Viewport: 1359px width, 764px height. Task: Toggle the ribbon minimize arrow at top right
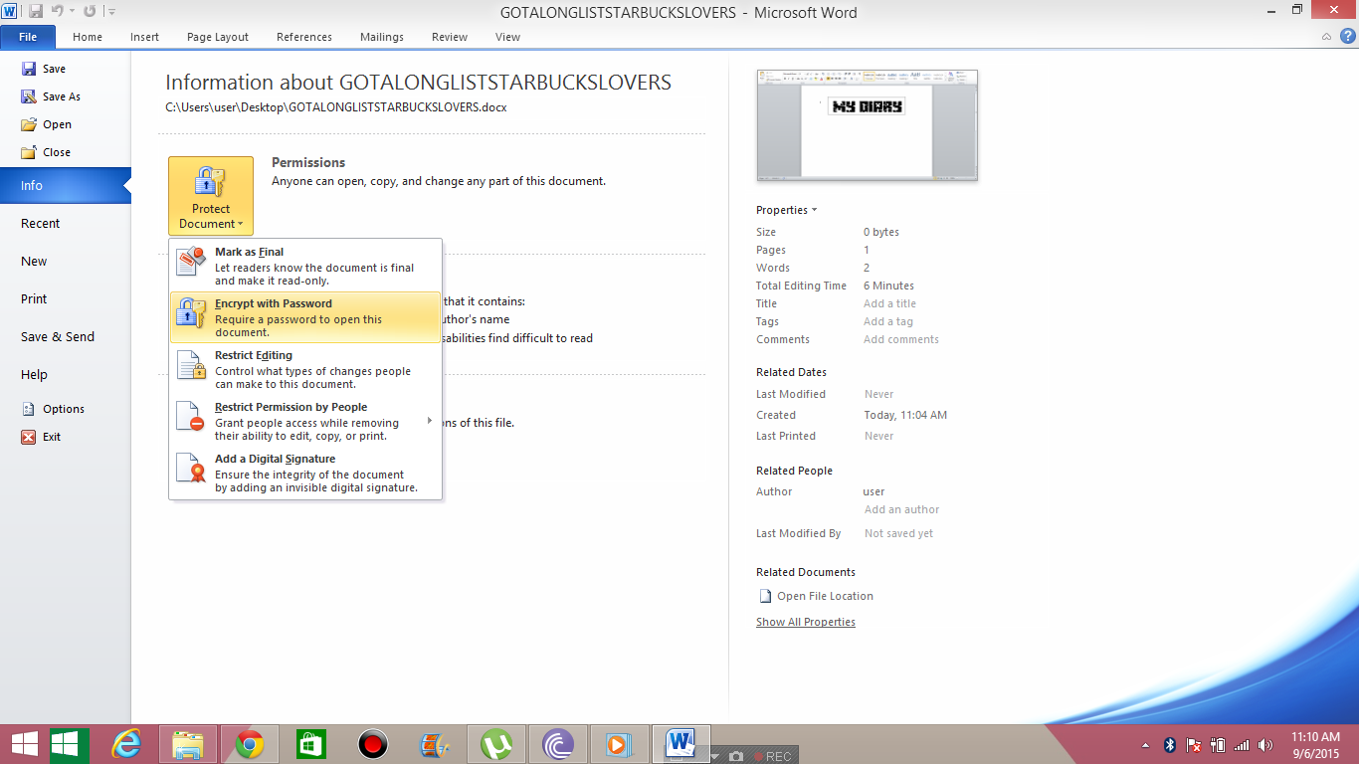coord(1326,37)
